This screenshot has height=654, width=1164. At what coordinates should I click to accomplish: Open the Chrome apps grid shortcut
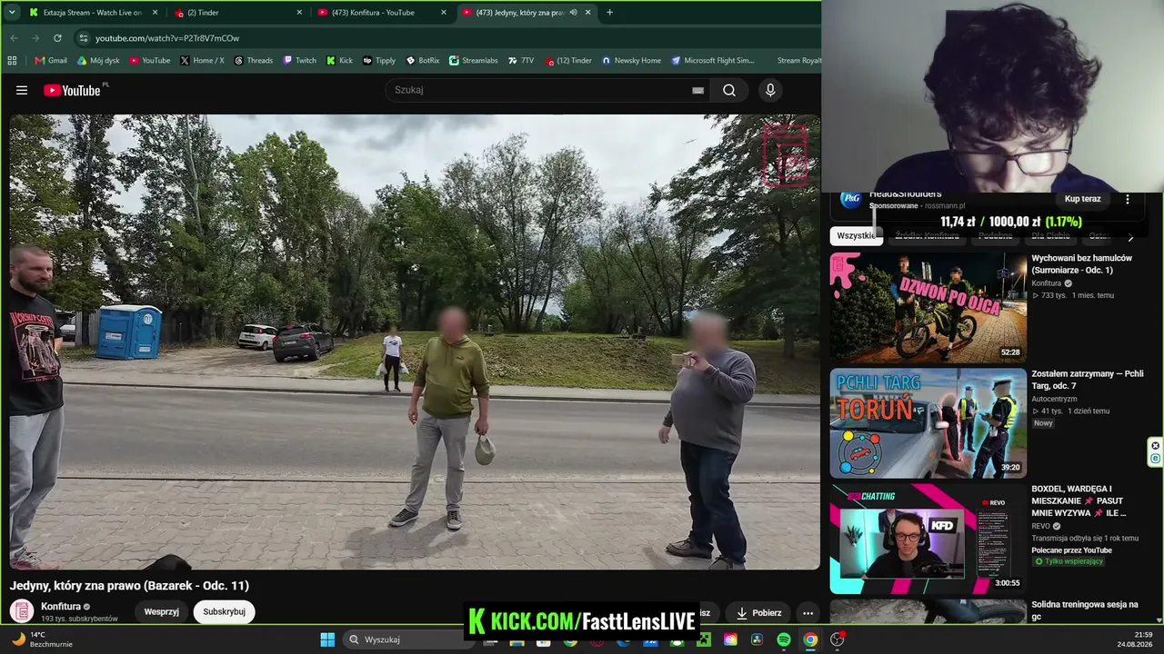12,61
